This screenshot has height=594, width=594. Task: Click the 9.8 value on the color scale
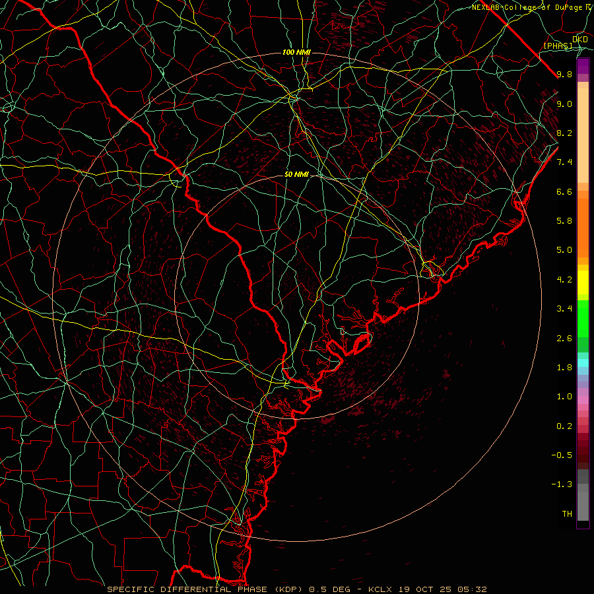pyautogui.click(x=564, y=74)
